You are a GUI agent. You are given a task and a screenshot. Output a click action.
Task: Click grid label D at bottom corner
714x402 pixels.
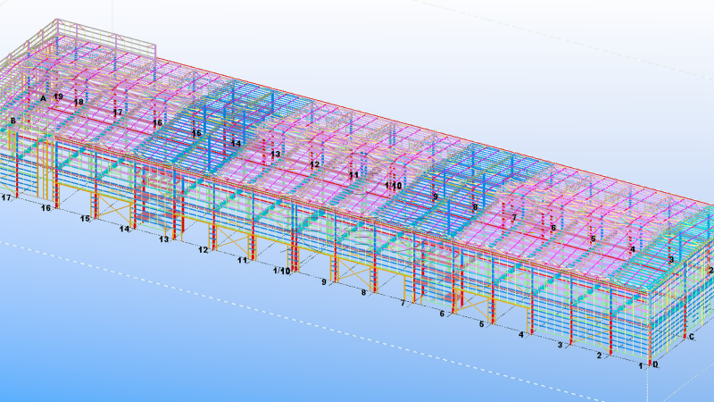[x=655, y=364]
